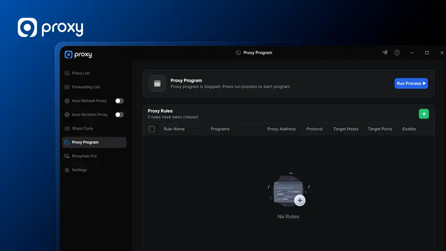This screenshot has width=446, height=251.
Task: Select Share Code in the sidebar
Action: [x=83, y=128]
